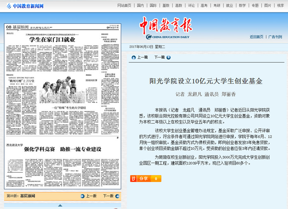
Task: Open the 中国教育新闻网 site logo
Action: click(25, 6)
